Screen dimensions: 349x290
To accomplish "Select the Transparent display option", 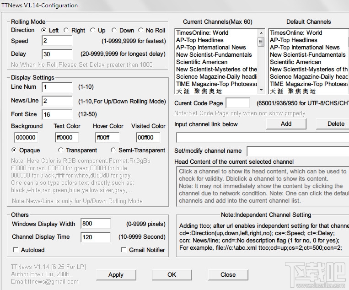I will click(60, 150).
